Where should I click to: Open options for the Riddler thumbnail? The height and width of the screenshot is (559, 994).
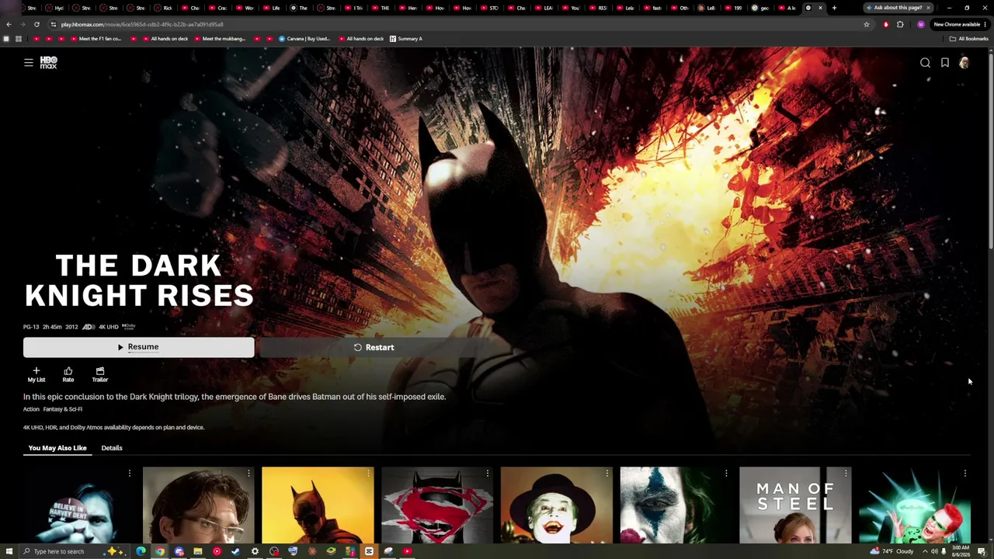965,473
